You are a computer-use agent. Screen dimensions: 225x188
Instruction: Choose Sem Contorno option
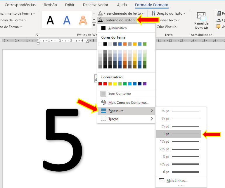pyautogui.click(x=126, y=94)
